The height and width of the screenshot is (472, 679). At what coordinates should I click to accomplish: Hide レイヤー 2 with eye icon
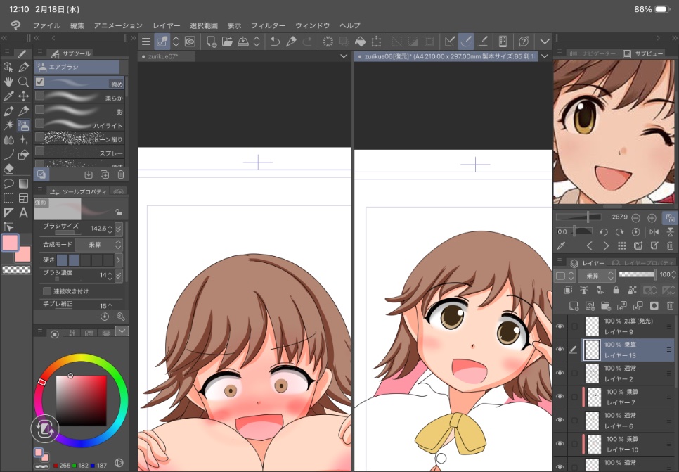(560, 373)
